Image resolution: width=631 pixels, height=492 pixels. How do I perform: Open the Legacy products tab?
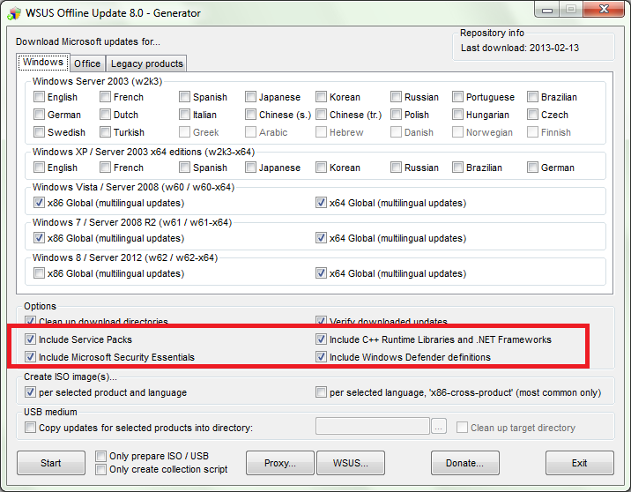point(146,63)
